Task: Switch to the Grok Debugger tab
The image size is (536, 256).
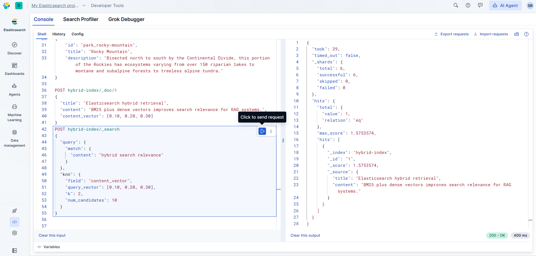Action: [x=126, y=19]
